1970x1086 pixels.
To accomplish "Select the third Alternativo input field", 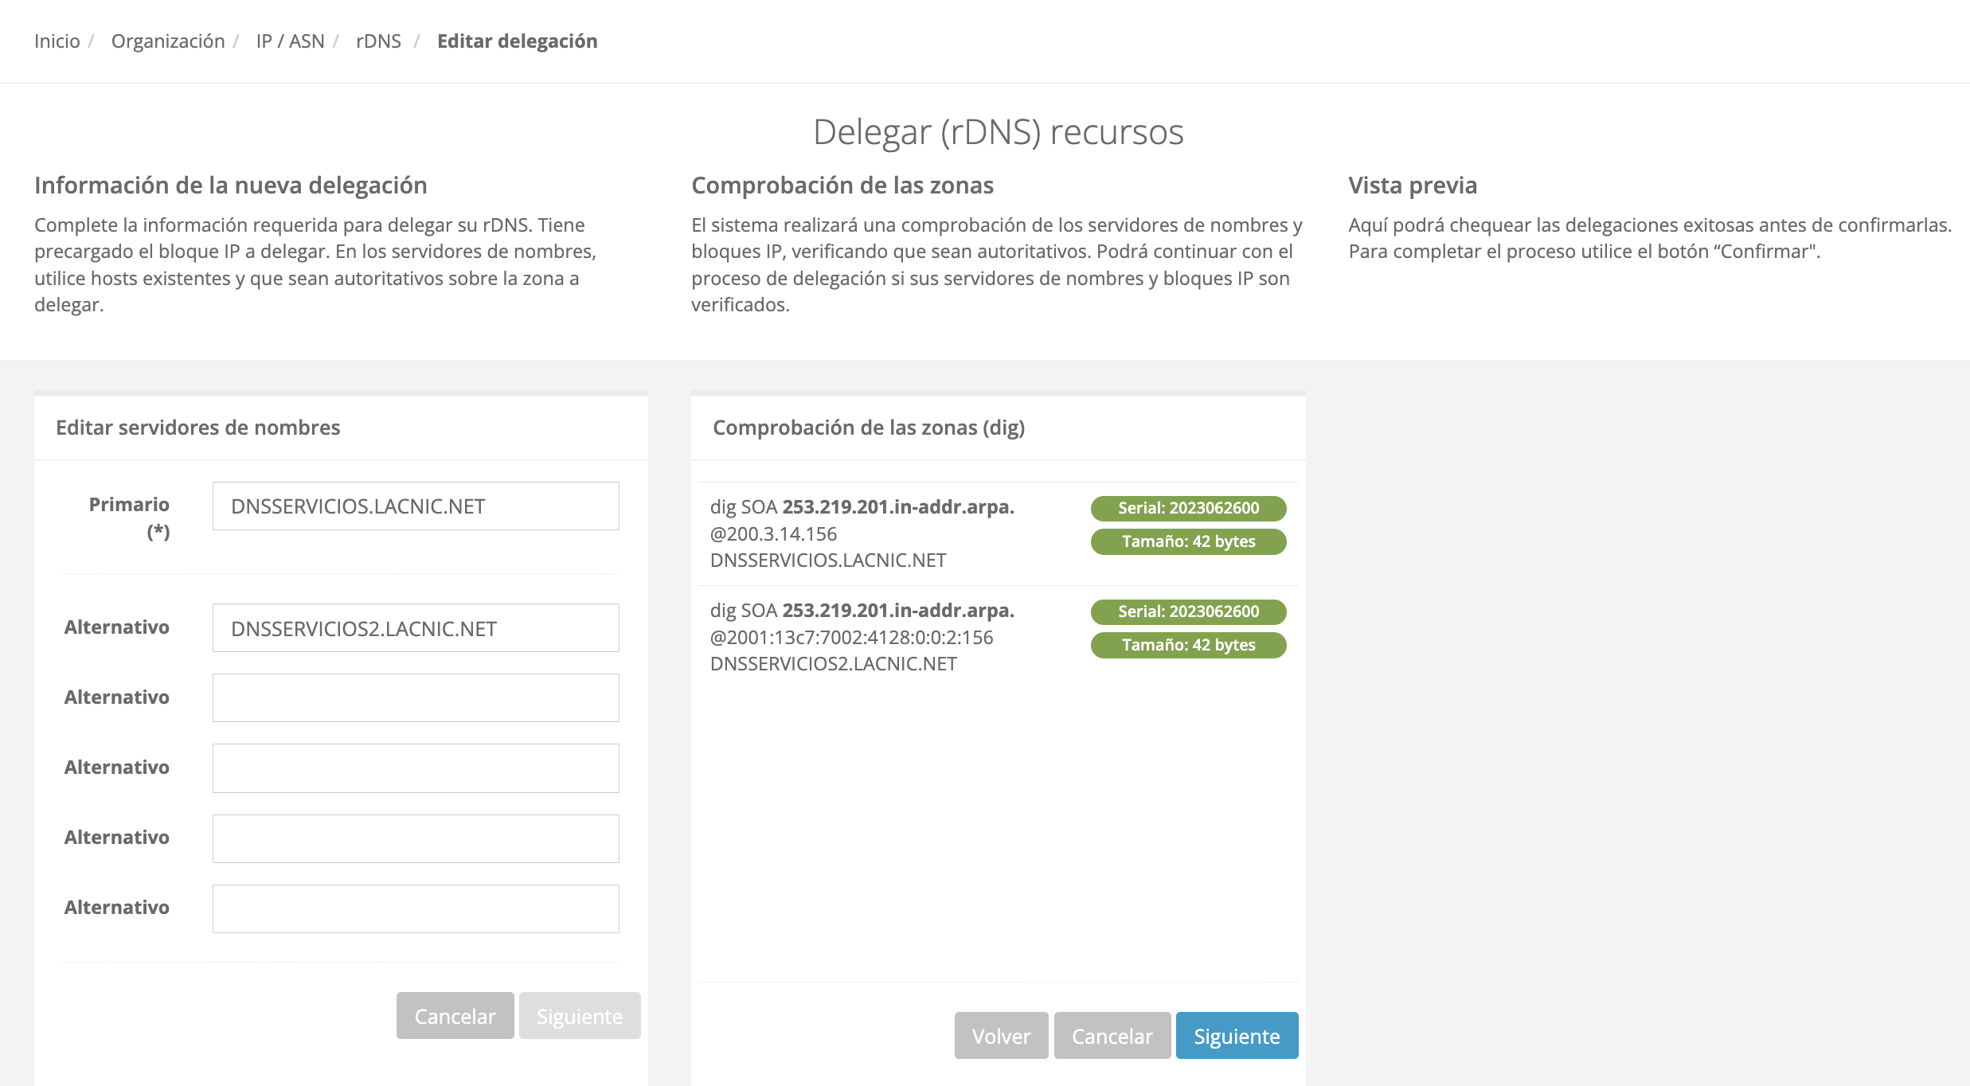I will [415, 768].
